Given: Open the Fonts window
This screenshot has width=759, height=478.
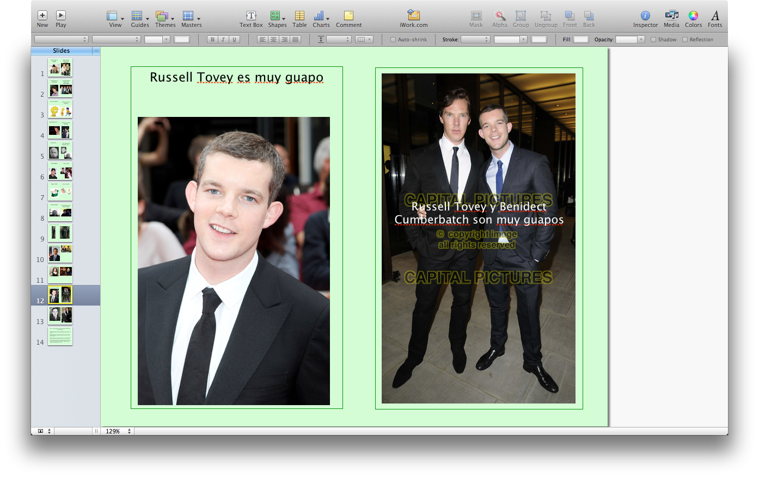Looking at the screenshot, I should point(715,16).
